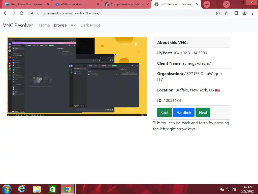
Task: Open the Chrome side panel
Action: click(236, 13)
